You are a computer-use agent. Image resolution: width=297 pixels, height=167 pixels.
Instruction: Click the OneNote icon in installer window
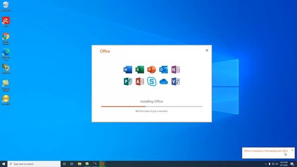(x=175, y=70)
